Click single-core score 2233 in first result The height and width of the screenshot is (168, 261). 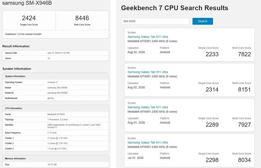click(x=212, y=54)
